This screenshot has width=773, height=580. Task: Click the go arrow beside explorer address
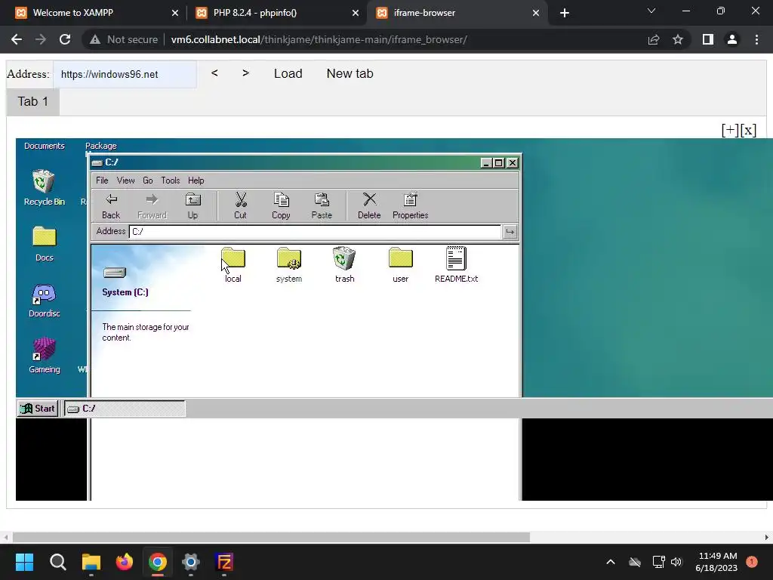tap(510, 231)
